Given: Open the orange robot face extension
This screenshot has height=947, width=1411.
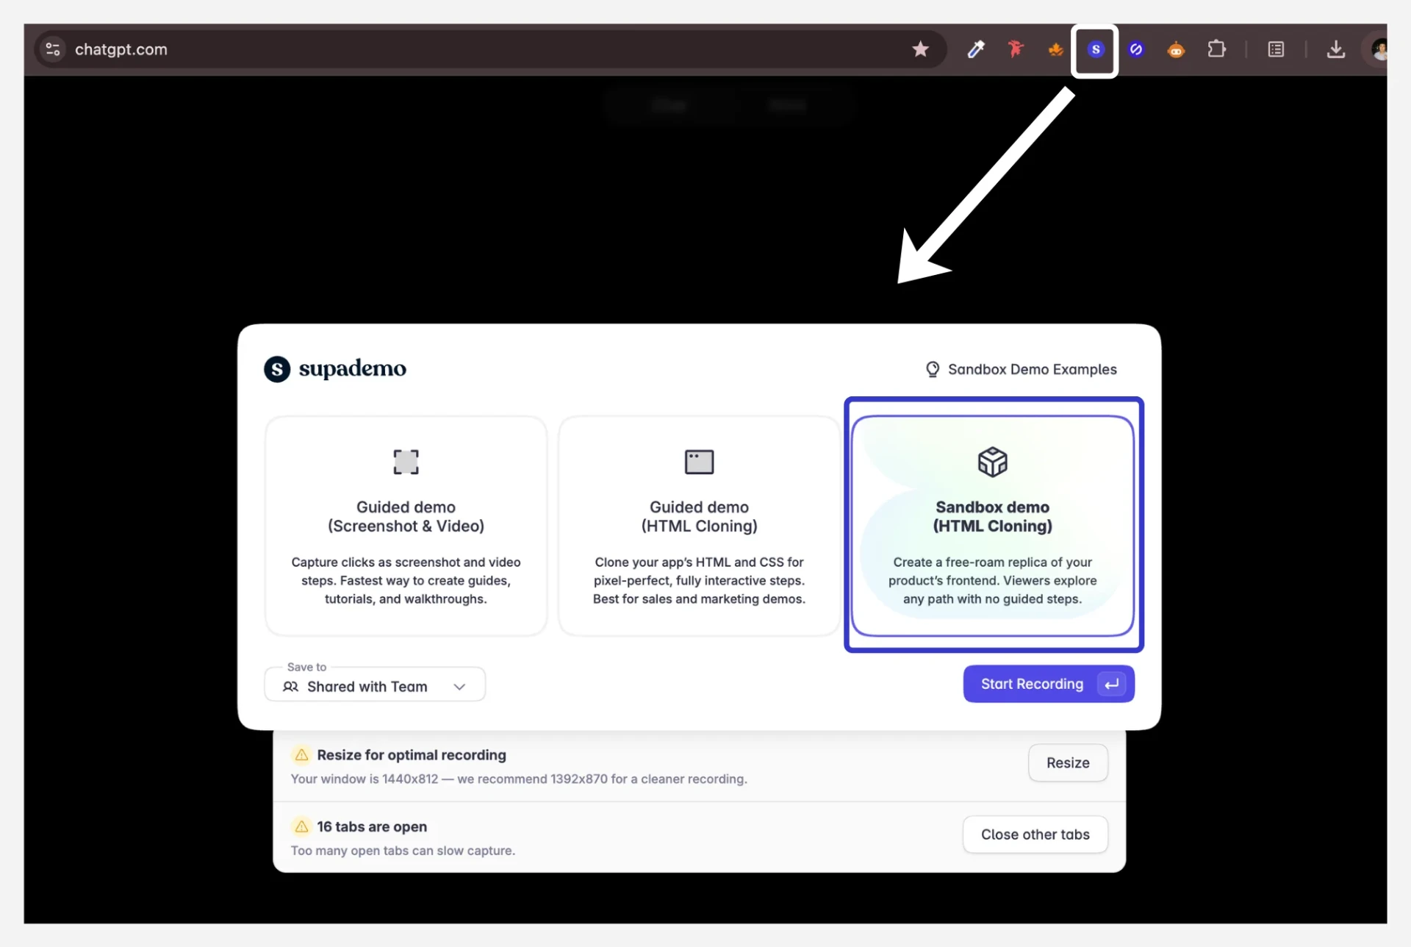Looking at the screenshot, I should point(1176,49).
